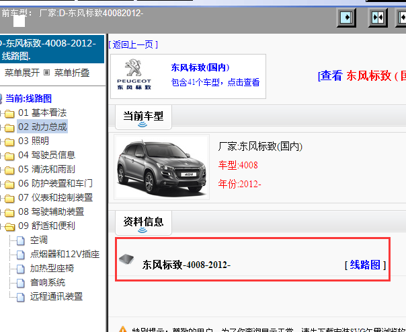Click the expand-right panel arrow icon
The width and height of the screenshot is (406, 332).
346,18
